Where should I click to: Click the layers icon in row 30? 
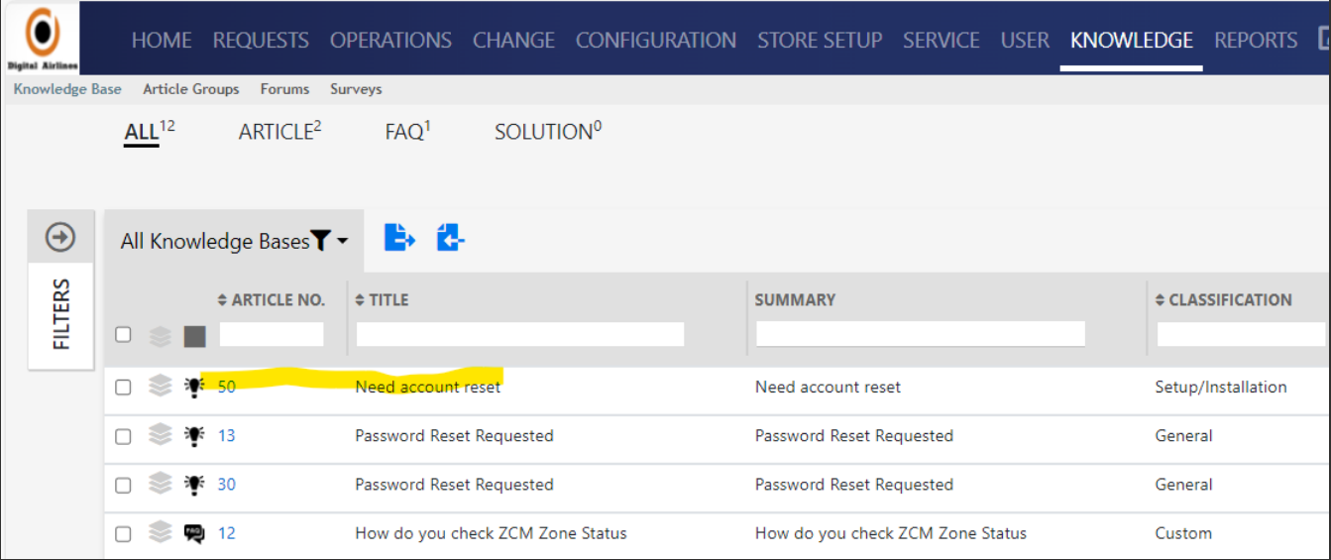(161, 484)
